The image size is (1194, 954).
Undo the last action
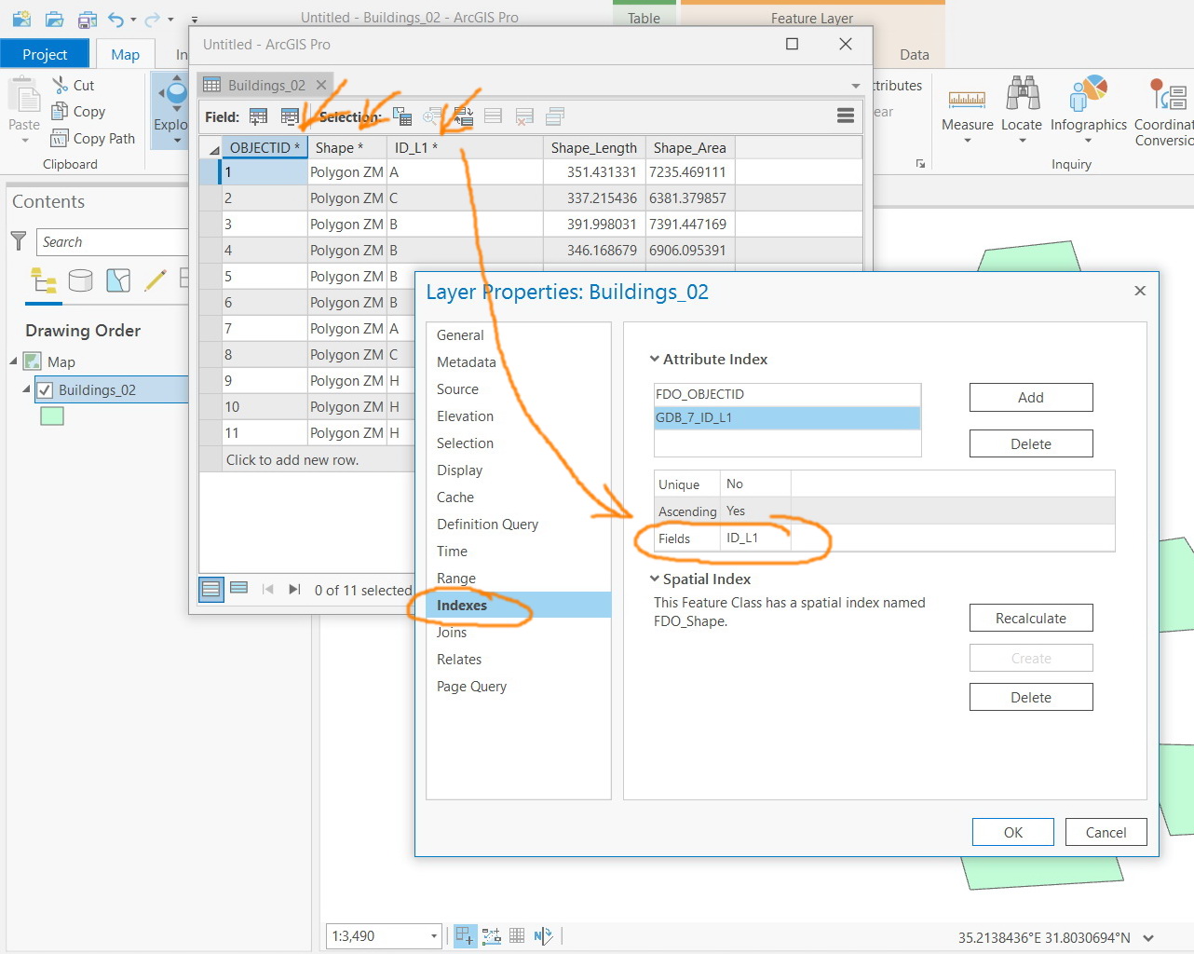tap(115, 19)
